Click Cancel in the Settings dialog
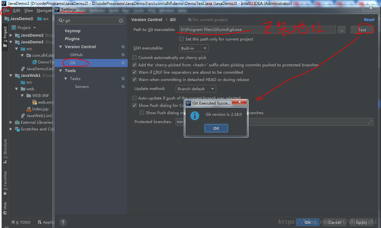381x228 pixels. pos(334,222)
